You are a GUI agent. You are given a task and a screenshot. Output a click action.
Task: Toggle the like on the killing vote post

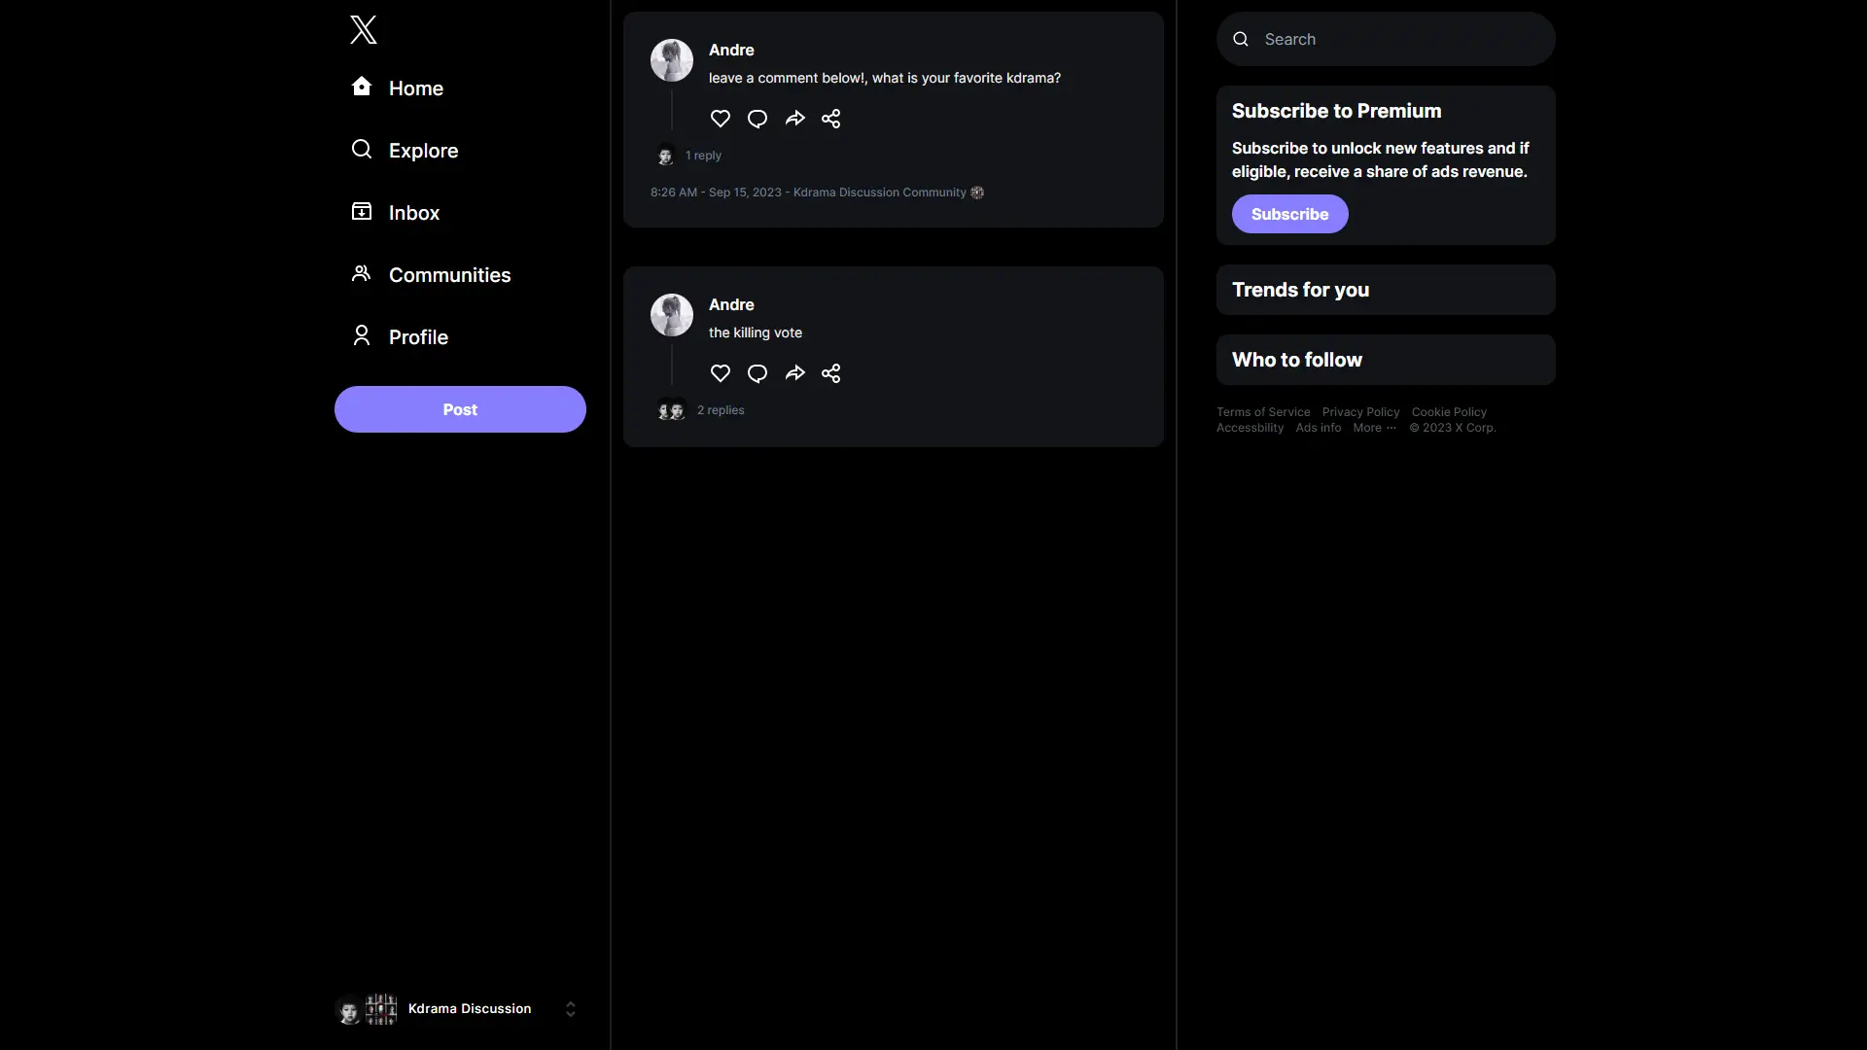719,373
